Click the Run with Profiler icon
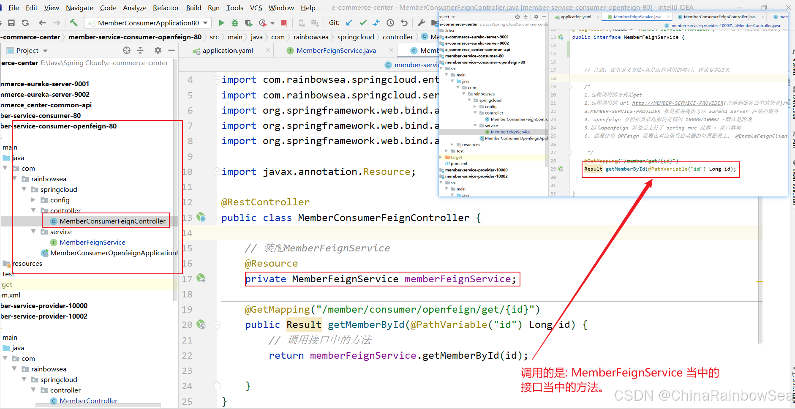This screenshot has width=795, height=409. (x=263, y=23)
